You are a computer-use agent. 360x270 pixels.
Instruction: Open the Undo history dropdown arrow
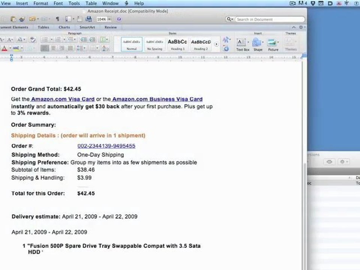click(x=38, y=19)
